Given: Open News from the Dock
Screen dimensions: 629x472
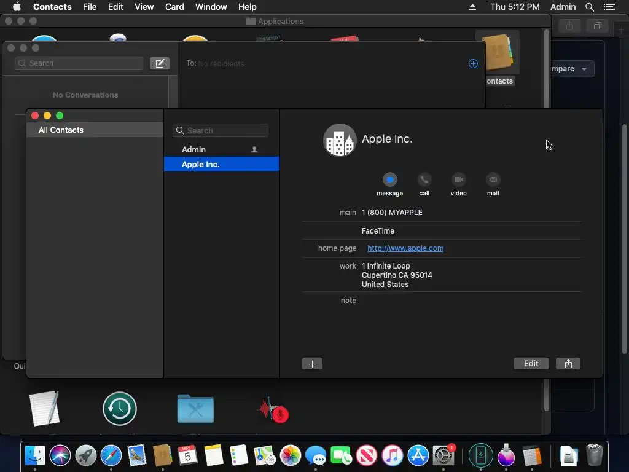Looking at the screenshot, I should pyautogui.click(x=367, y=455).
